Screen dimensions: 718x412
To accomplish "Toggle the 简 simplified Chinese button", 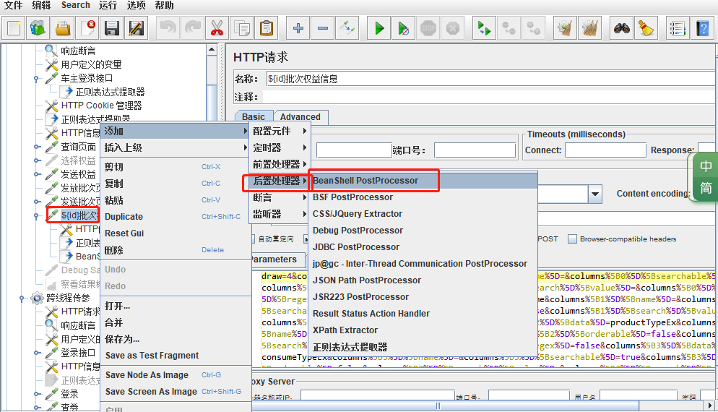I will click(706, 188).
